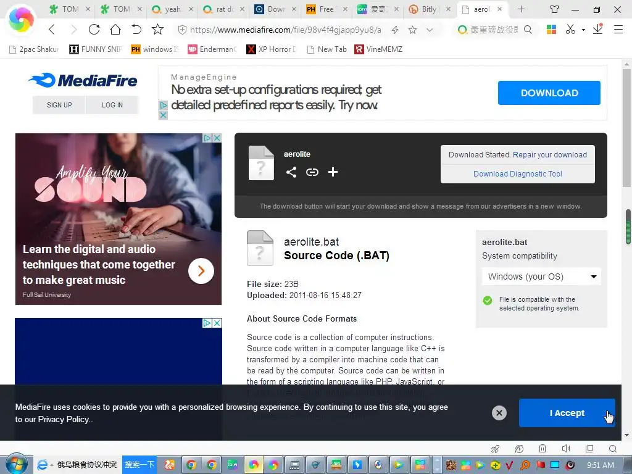Screen dimensions: 632x474
Task: Open the downloads manager arrow icon
Action: [x=597, y=29]
